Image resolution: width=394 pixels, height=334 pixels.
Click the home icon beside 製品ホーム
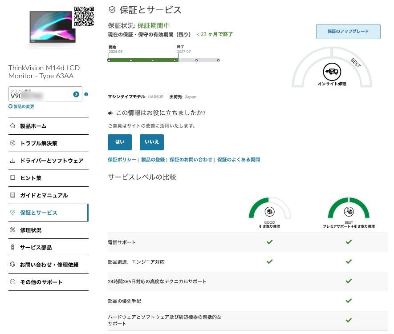pyautogui.click(x=12, y=126)
